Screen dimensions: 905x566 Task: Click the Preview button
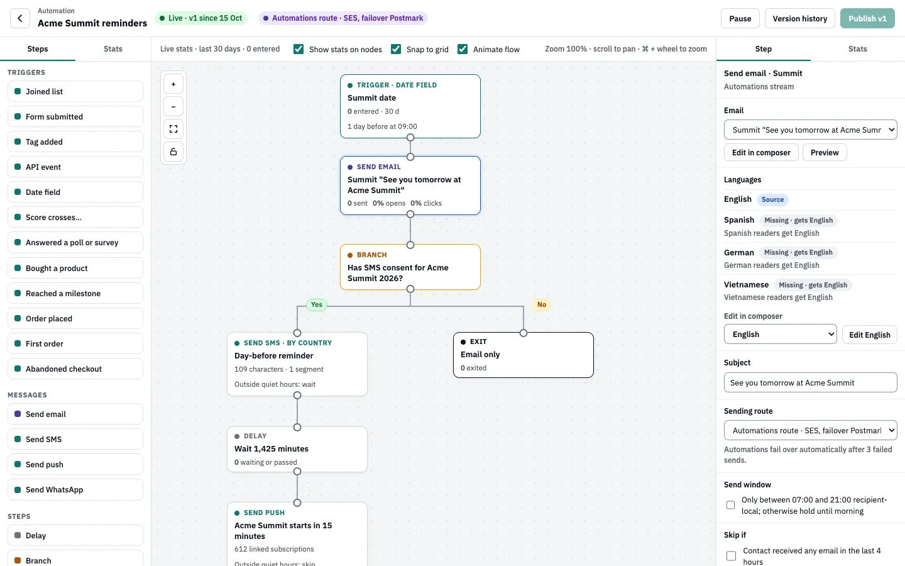825,152
